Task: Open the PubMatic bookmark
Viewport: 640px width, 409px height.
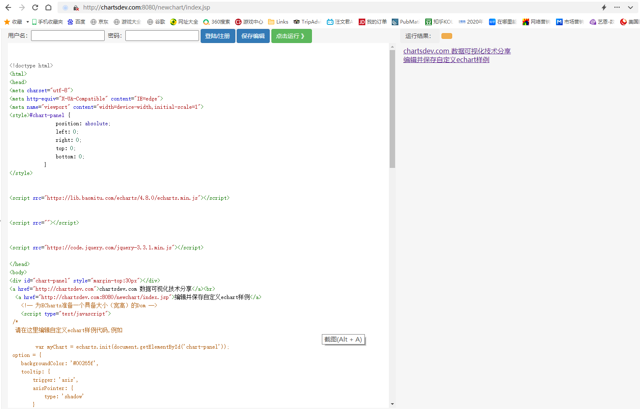Action: coord(405,22)
